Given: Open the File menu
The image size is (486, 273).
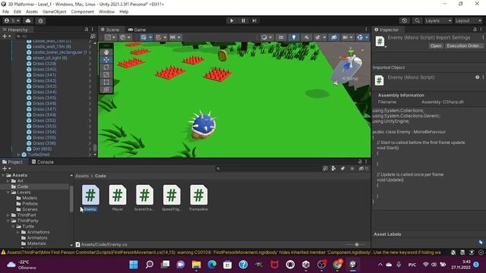Looking at the screenshot, I should coord(5,12).
